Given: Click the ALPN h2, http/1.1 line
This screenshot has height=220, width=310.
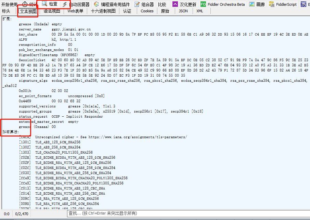Looking at the screenshot, I should tap(48, 40).
